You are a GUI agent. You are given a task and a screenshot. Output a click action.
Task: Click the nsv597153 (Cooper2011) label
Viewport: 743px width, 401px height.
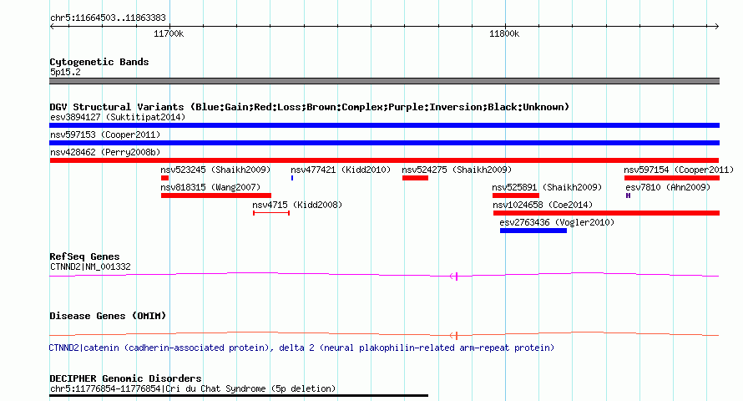click(105, 135)
